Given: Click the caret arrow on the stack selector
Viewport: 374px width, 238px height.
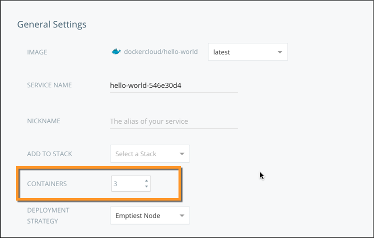Looking at the screenshot, I should click(x=181, y=154).
